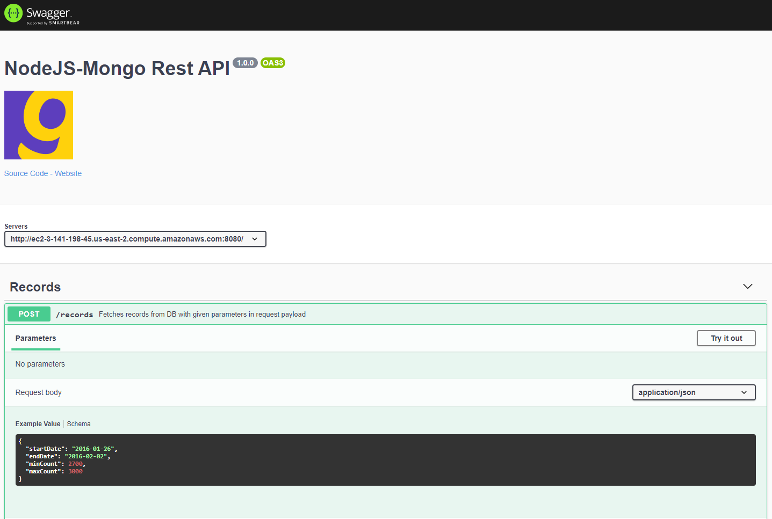Click 'Fetches records from DB' summary text
The height and width of the screenshot is (519, 772).
click(202, 315)
